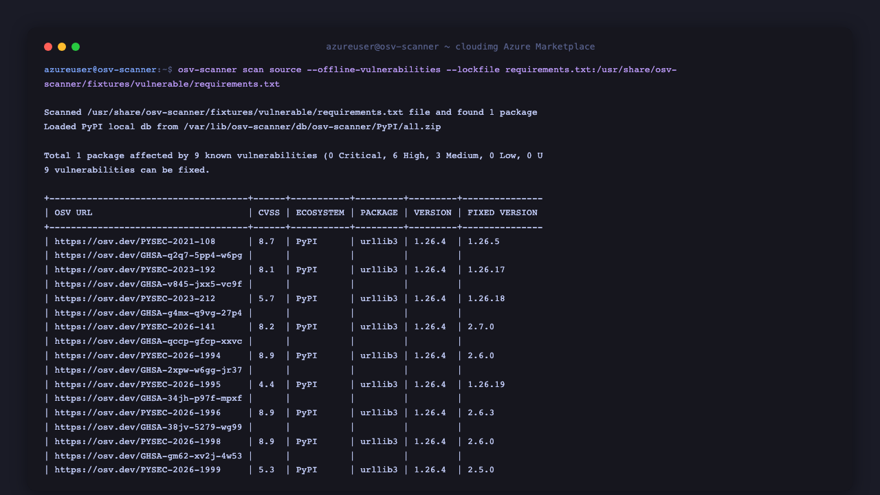Click the red close window dot

[x=48, y=47]
